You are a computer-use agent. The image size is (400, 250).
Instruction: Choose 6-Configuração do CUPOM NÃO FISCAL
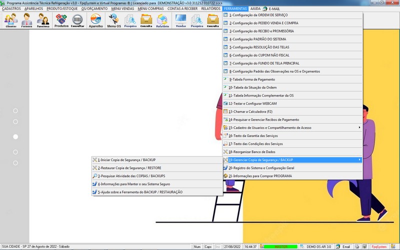point(292,55)
